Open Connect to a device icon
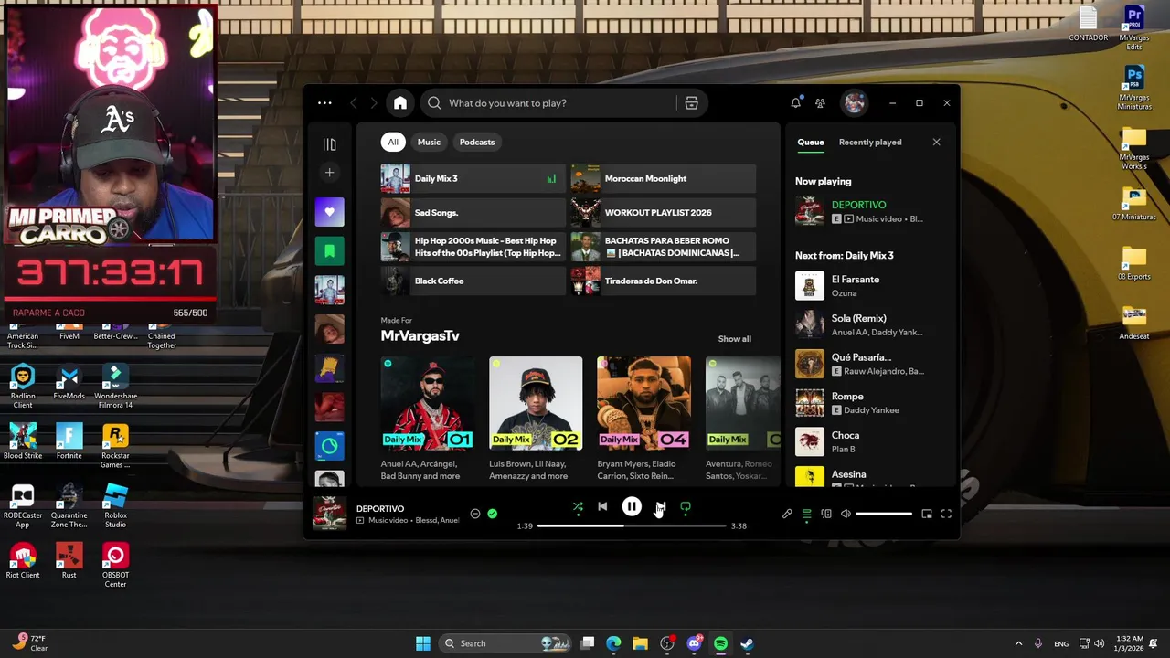This screenshot has height=658, width=1170. pos(826,514)
